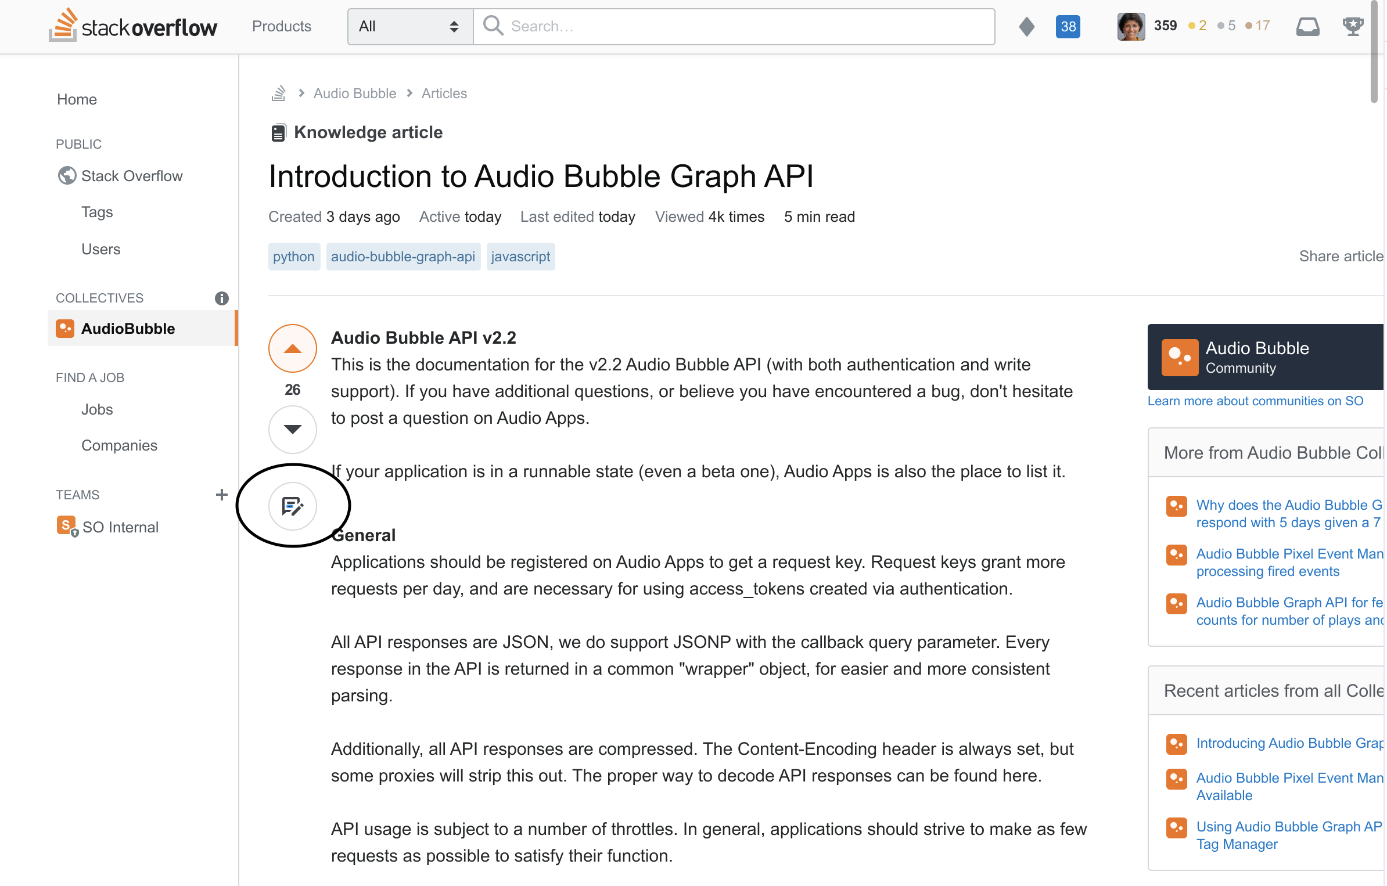Filter by the javascript tag
Viewport: 1387px width, 886px height.
click(x=520, y=257)
